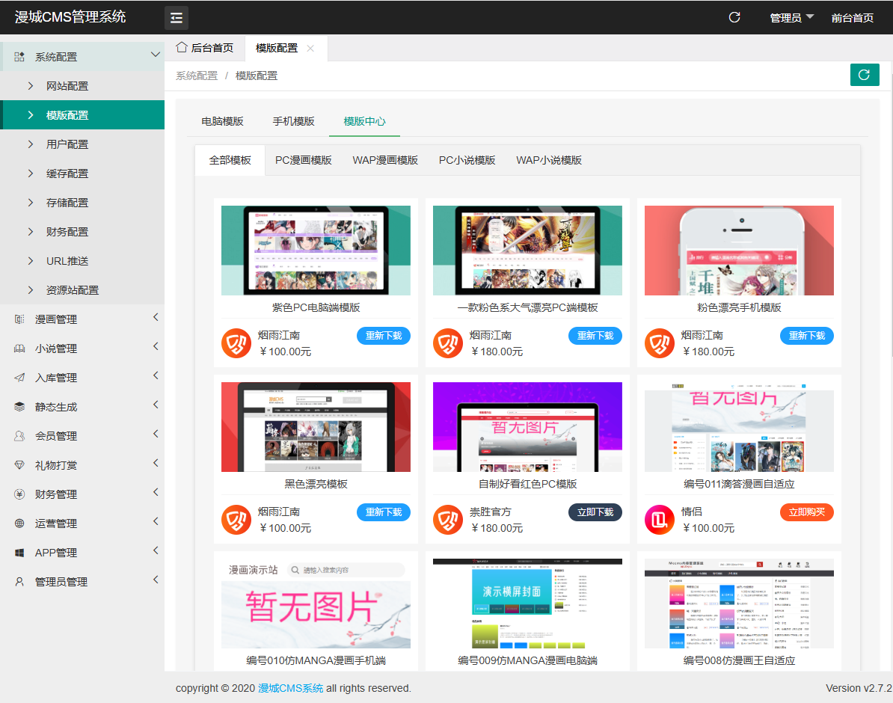
Task: Select the PC漫画模版 filter tab
Action: coord(304,160)
